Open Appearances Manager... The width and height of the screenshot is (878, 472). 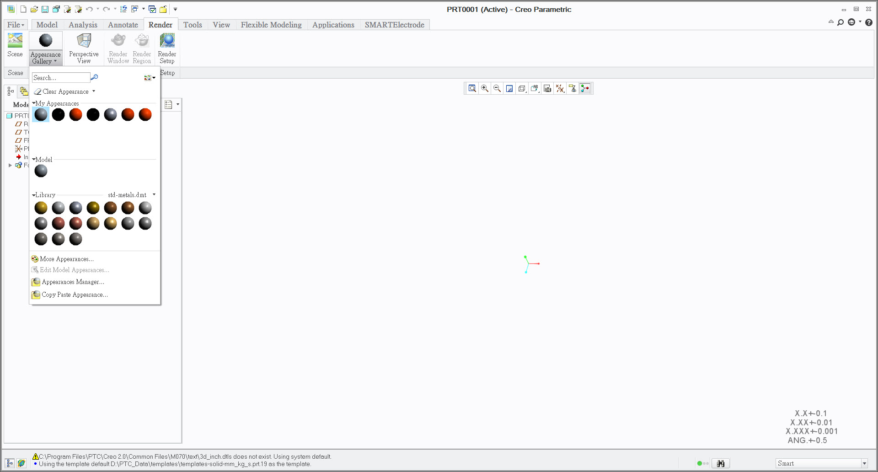tap(73, 282)
